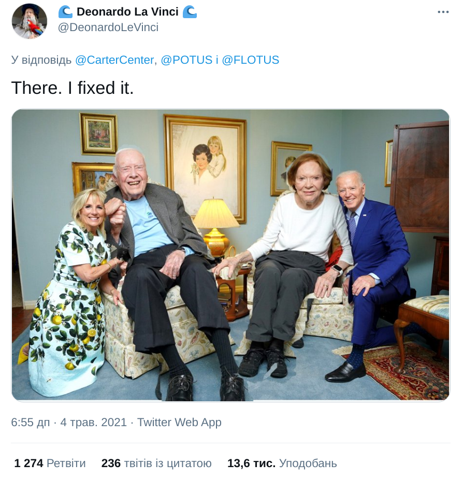This screenshot has width=463, height=478.
Task: Open the @DeonardoLeVinci handle link
Action: pyautogui.click(x=108, y=27)
